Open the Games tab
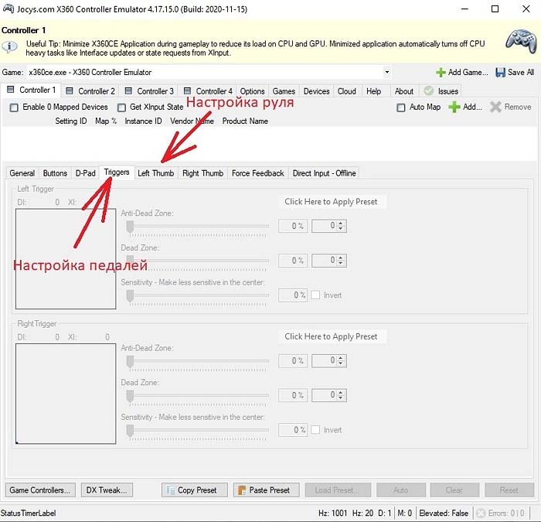The height and width of the screenshot is (522, 541). point(284,91)
